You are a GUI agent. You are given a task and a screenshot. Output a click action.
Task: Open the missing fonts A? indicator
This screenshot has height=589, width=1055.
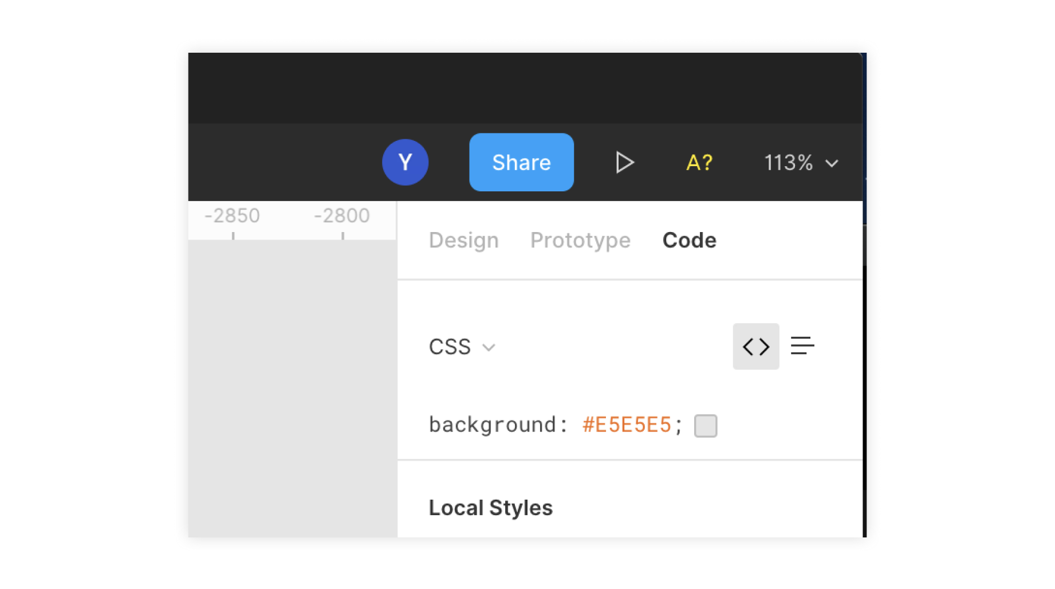click(699, 163)
